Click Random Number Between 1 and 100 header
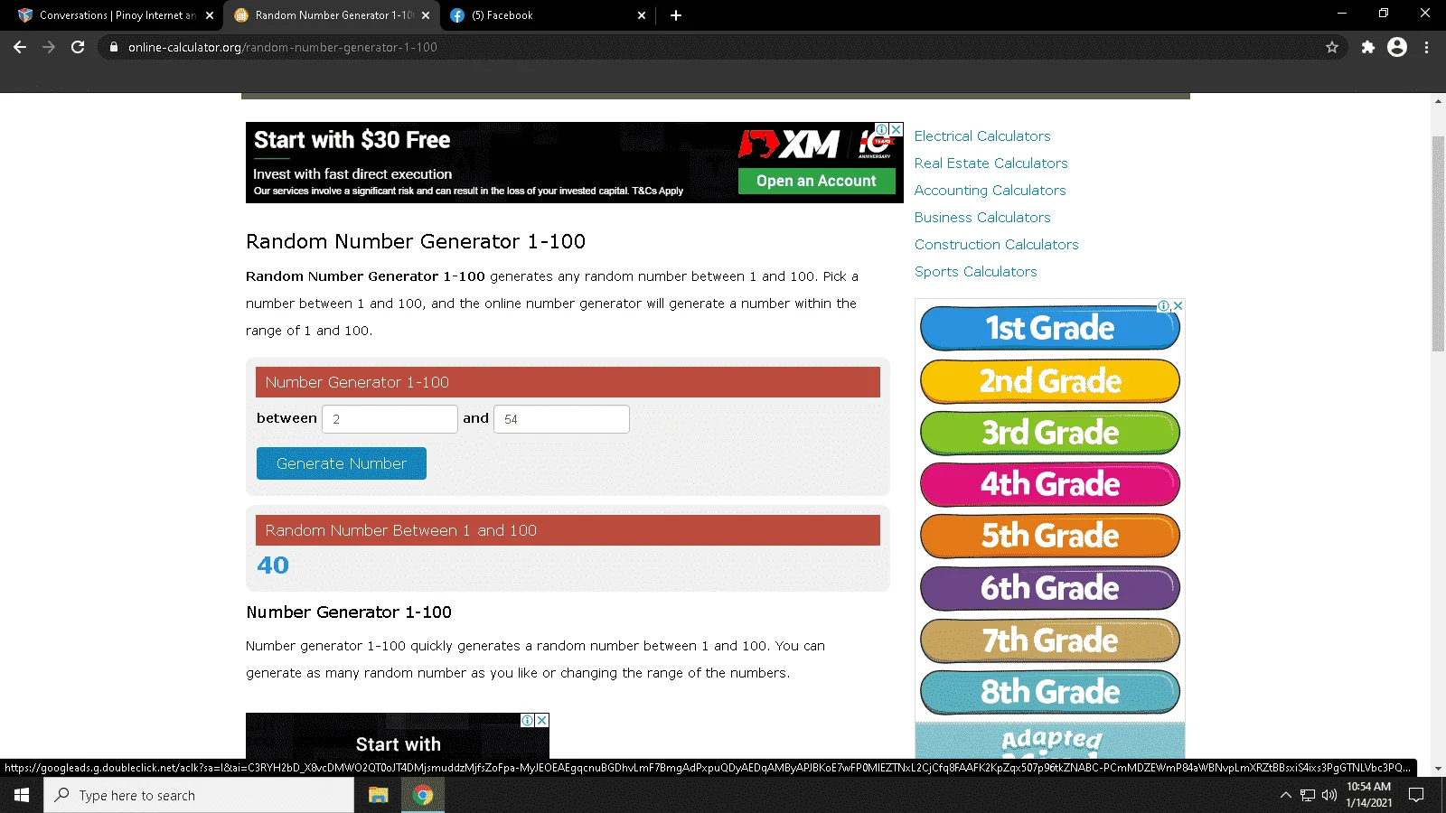Image resolution: width=1446 pixels, height=813 pixels. click(x=568, y=530)
